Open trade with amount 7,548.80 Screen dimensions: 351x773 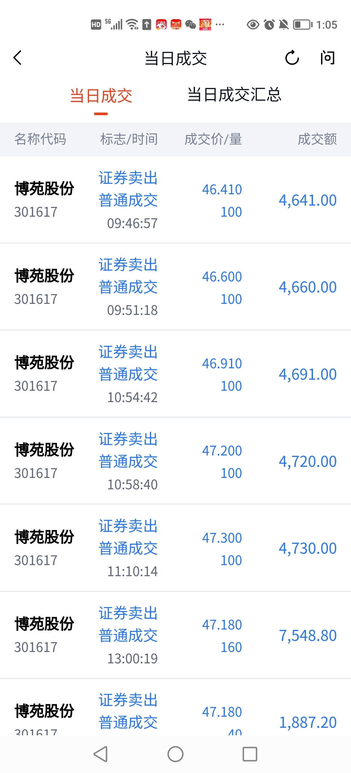[175, 635]
